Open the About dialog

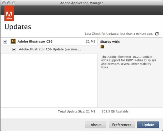[96, 125]
